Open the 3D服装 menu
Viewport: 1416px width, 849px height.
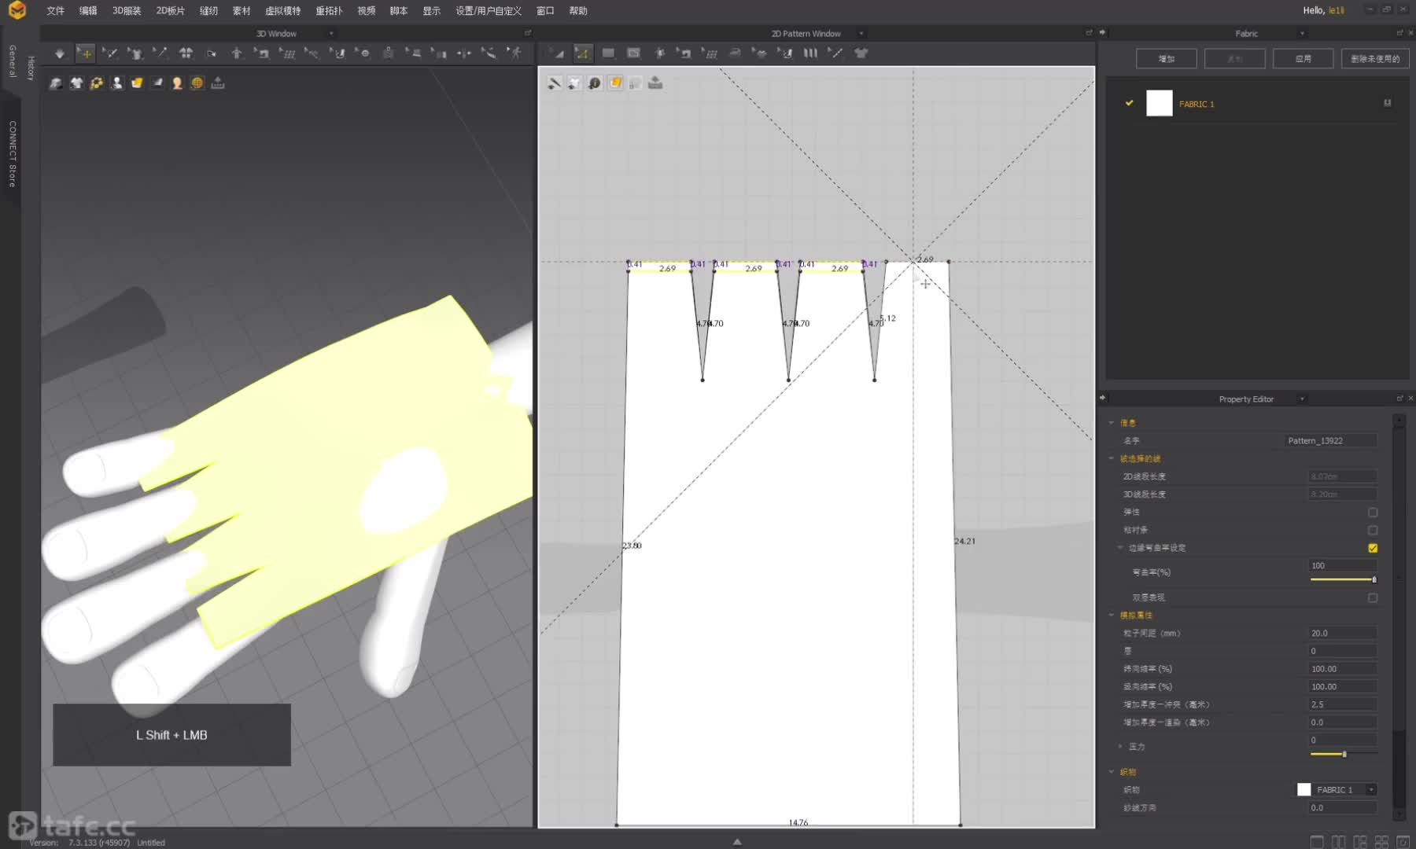coord(127,11)
